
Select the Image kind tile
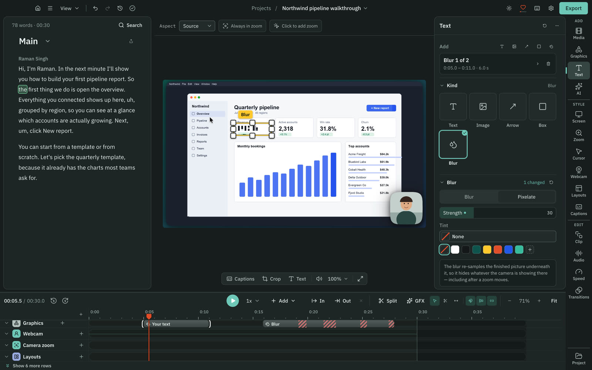pos(483,107)
